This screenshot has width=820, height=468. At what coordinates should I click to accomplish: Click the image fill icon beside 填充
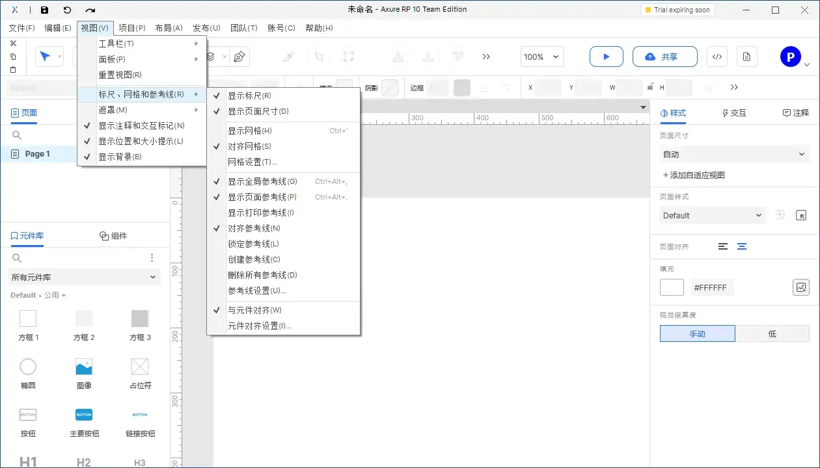(800, 287)
